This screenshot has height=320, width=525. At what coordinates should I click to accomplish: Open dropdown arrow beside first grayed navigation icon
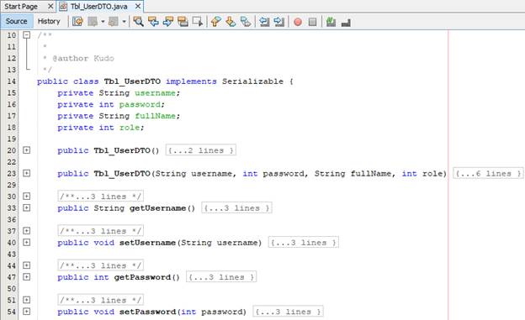(103, 22)
